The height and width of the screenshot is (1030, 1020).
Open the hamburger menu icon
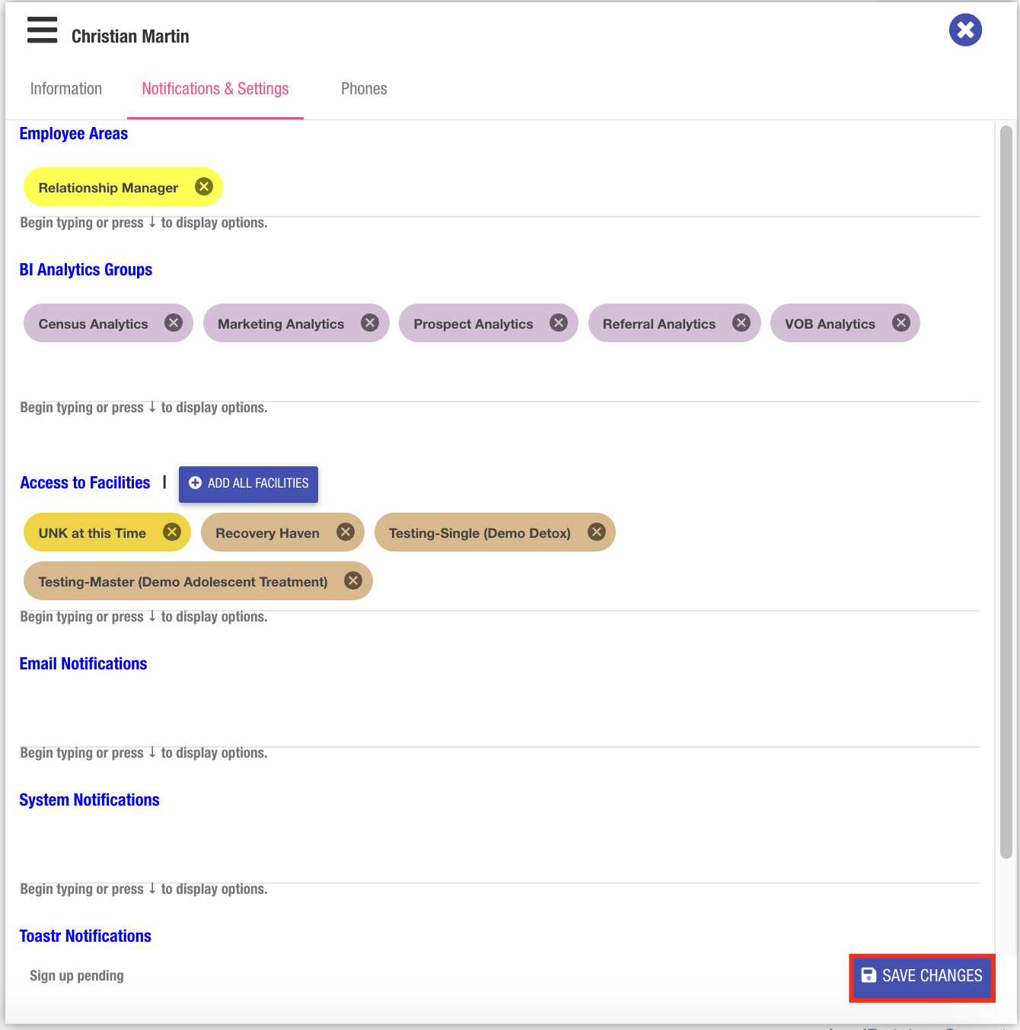tap(42, 30)
